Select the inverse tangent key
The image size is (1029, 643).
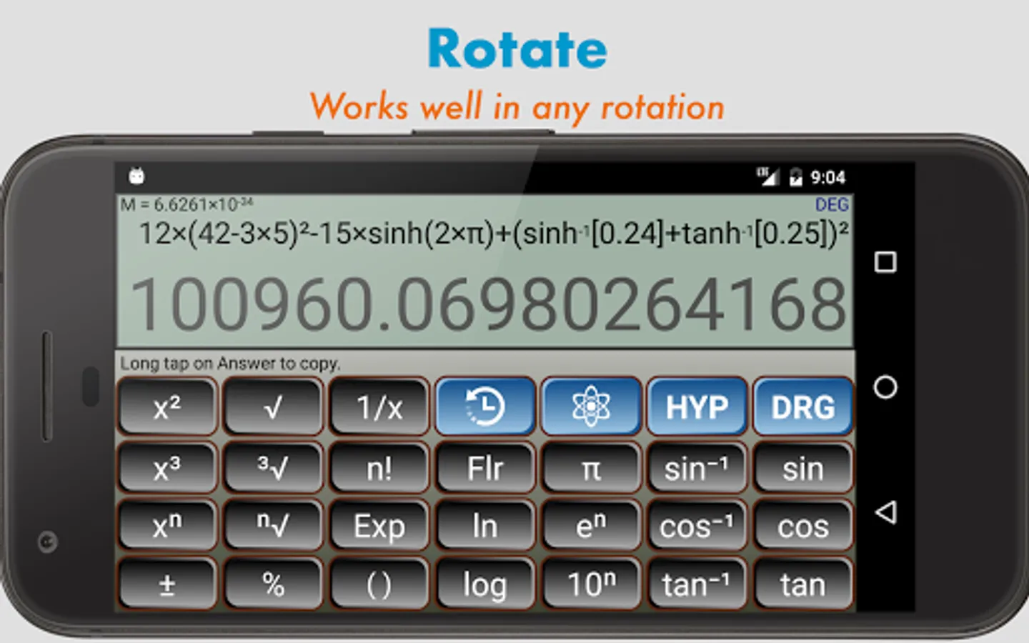697,584
